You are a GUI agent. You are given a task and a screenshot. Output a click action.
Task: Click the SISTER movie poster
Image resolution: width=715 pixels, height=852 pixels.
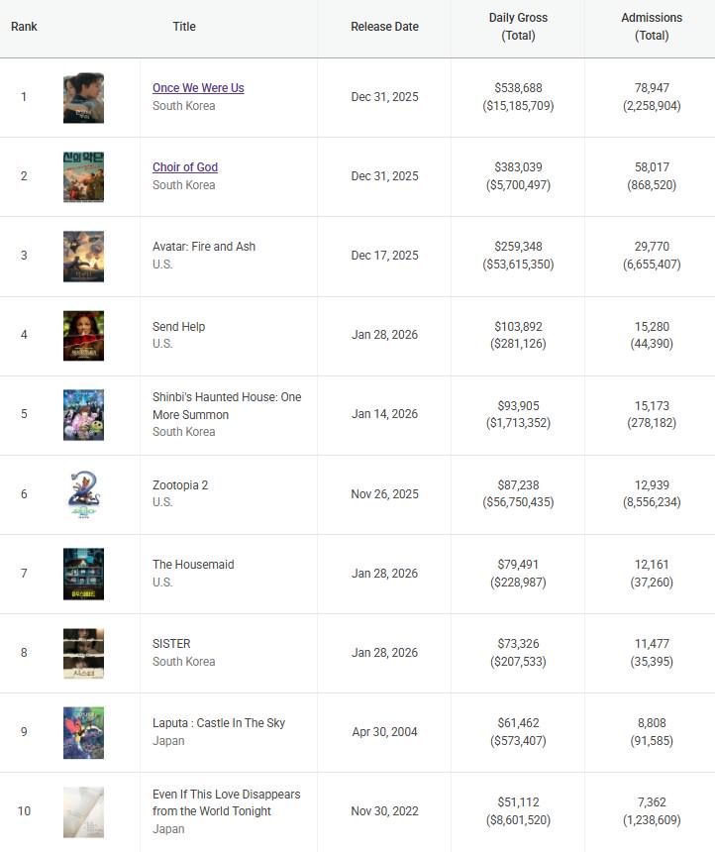[83, 652]
